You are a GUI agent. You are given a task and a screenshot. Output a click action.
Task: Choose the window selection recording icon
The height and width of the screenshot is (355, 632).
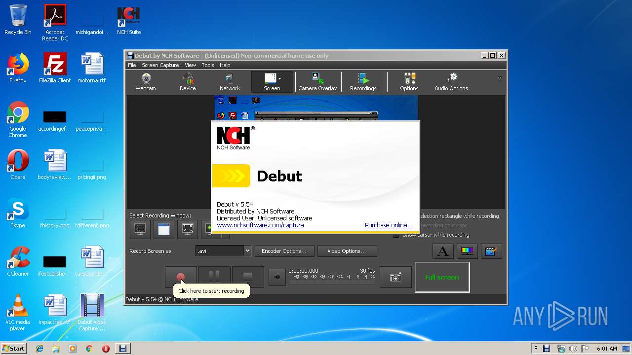tap(164, 229)
